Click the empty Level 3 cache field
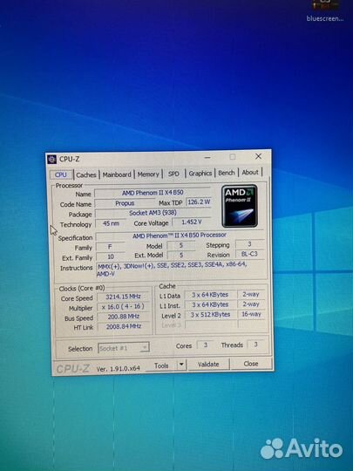 (x=211, y=324)
